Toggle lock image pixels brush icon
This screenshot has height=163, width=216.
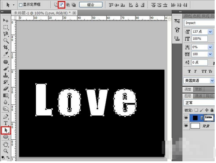pos(201,110)
